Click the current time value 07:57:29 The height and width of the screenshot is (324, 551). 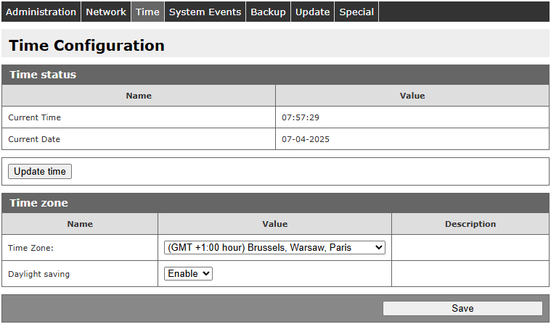[301, 117]
